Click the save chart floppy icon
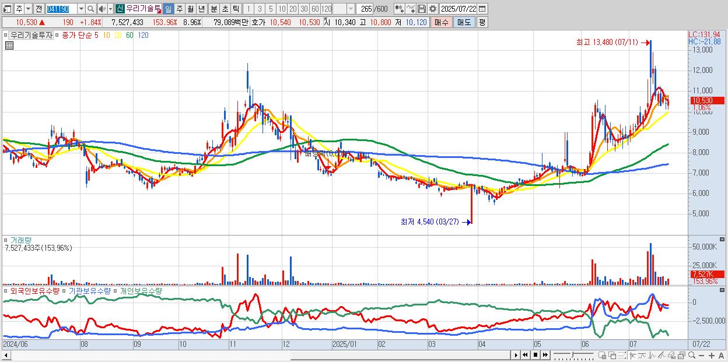The image size is (728, 362). 422,9
